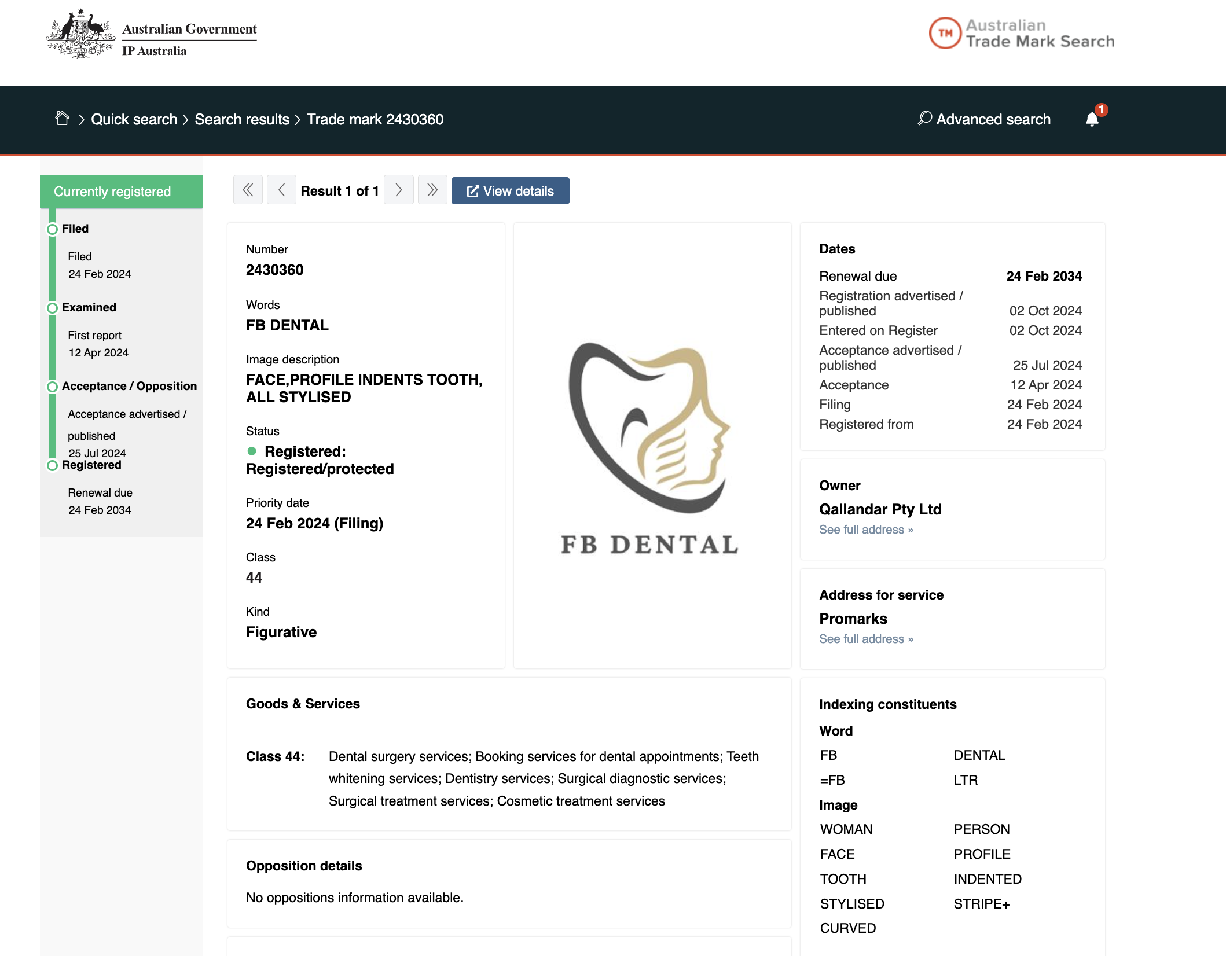Click the IP Australia coat of arms logo
Viewport: 1226px width, 956px height.
coord(82,33)
